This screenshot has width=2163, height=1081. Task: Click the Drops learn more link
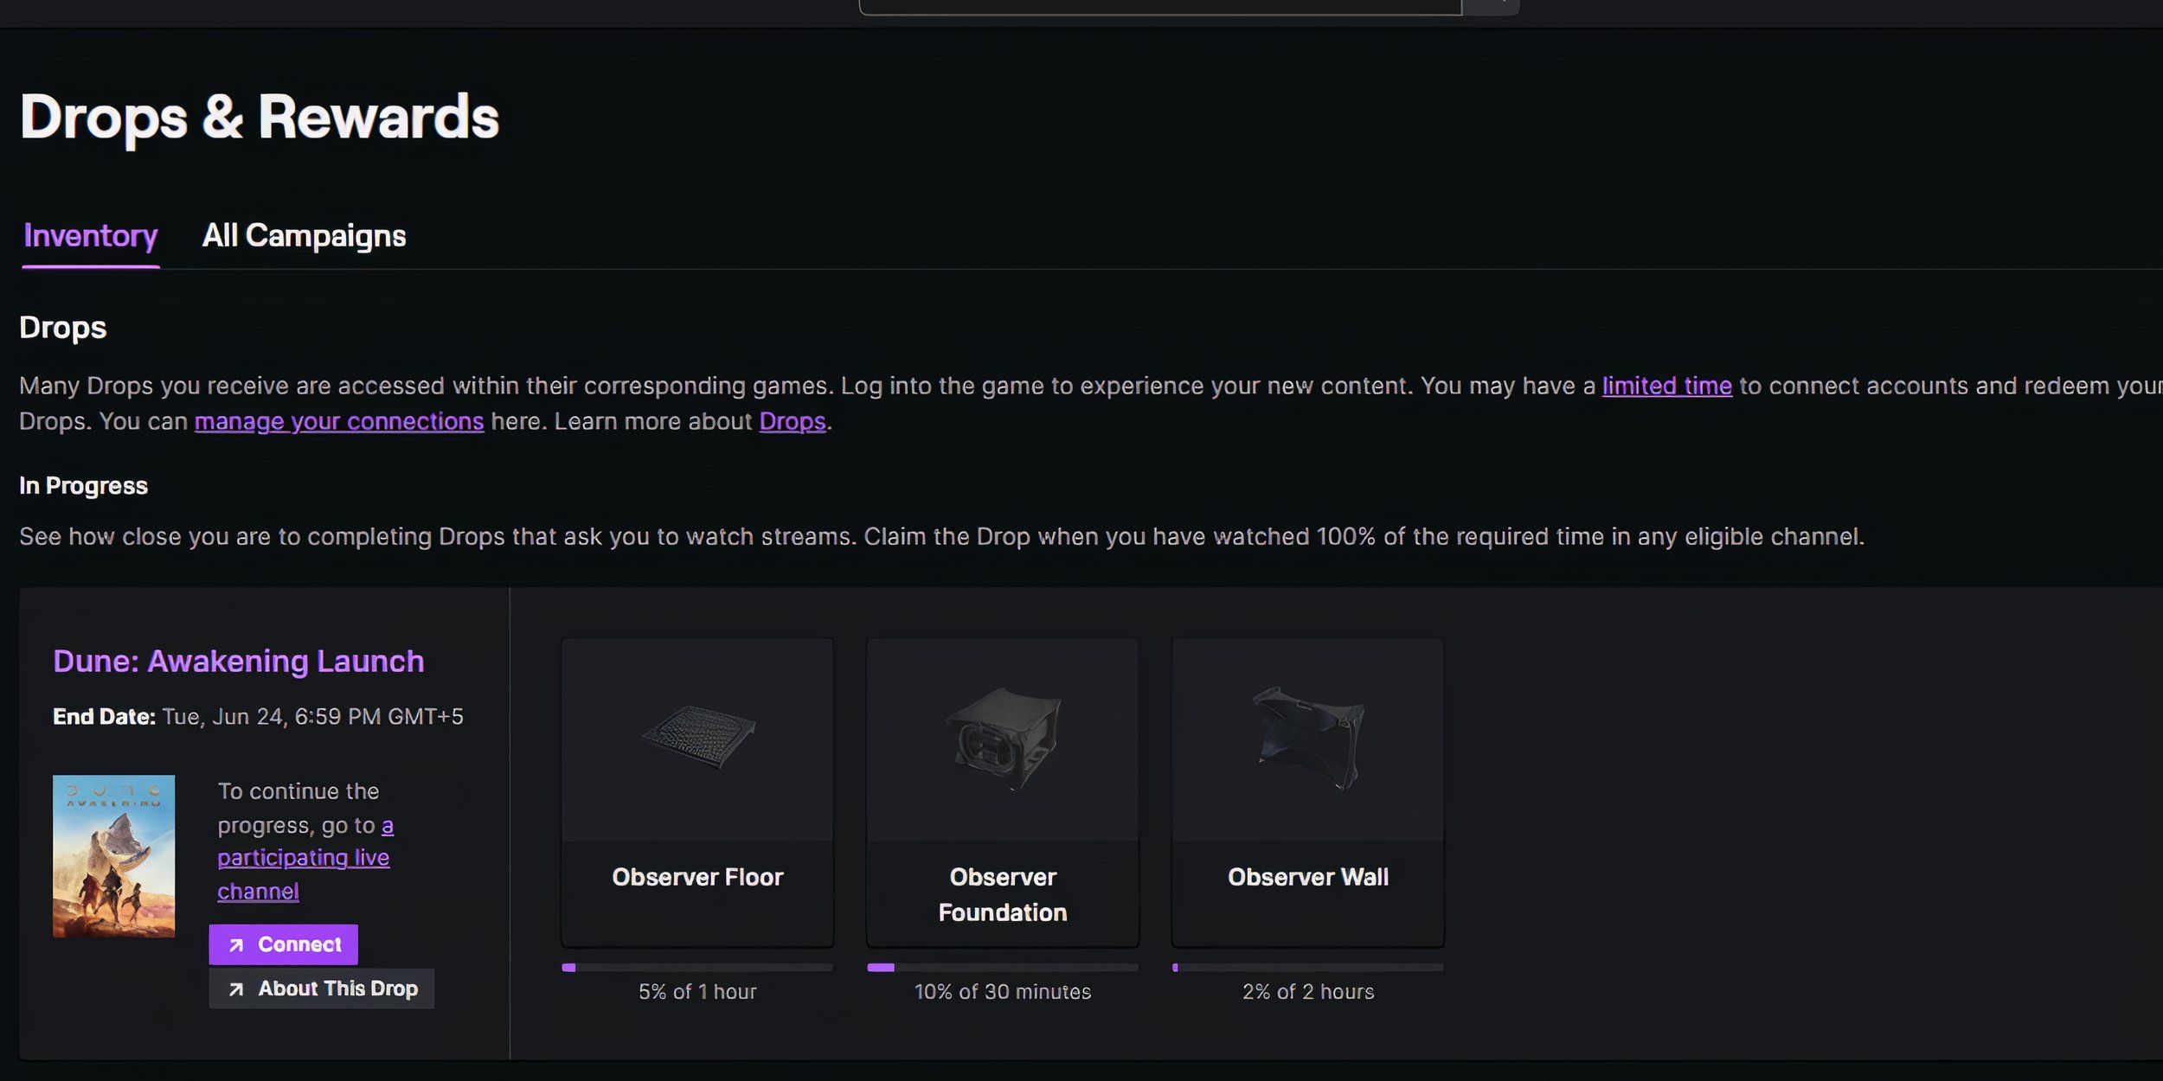pyautogui.click(x=793, y=421)
